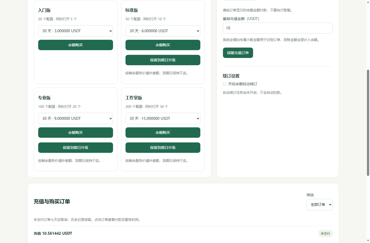Click 余额购买 under 标准版

click(x=163, y=45)
